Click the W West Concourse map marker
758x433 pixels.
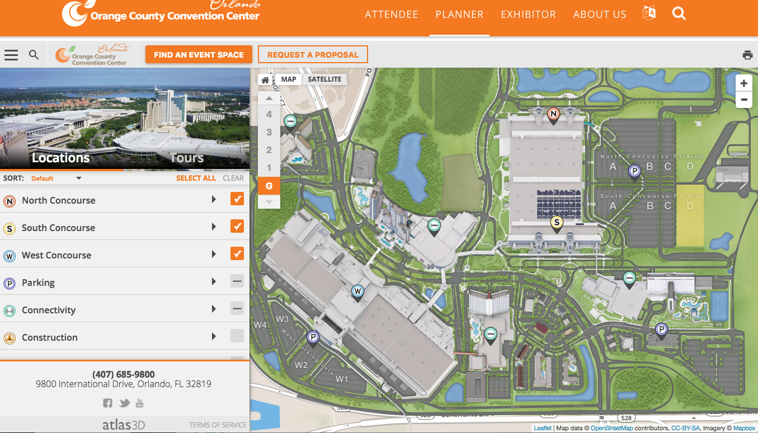pos(357,292)
